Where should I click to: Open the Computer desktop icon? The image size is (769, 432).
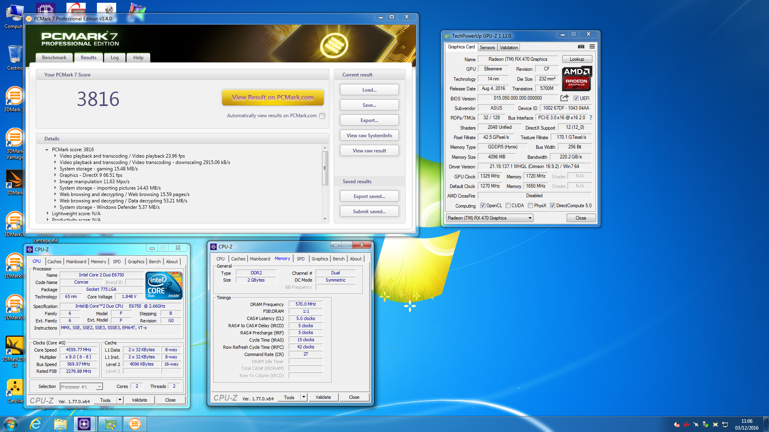(x=14, y=17)
